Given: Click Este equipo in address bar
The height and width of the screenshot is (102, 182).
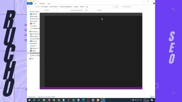Looking at the screenshot, I should point(45,7).
